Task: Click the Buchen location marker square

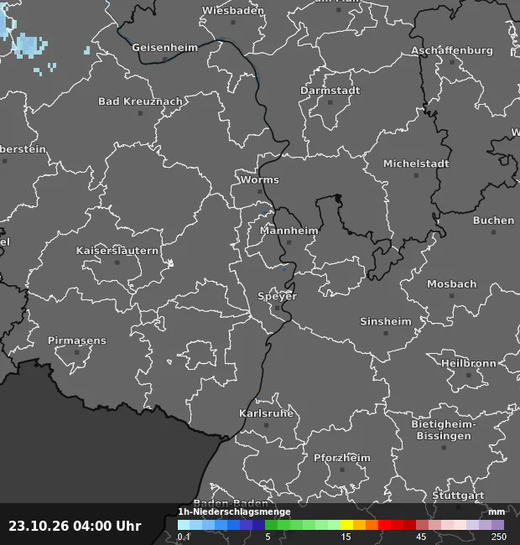Action: pyautogui.click(x=493, y=232)
